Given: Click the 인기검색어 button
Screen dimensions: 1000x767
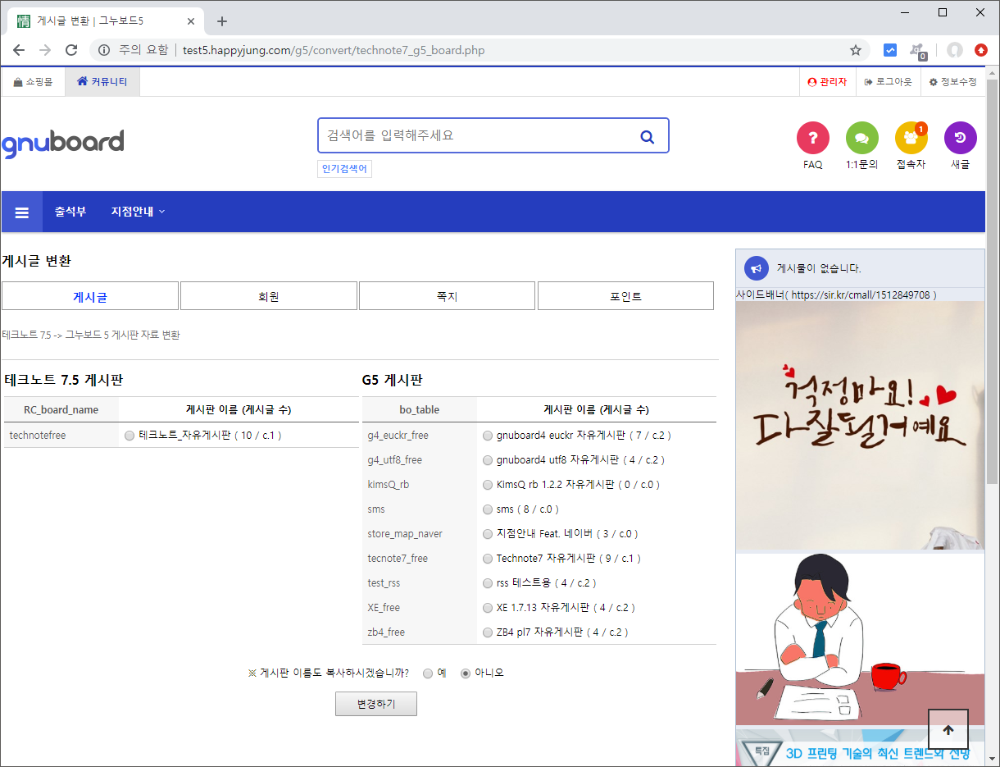Looking at the screenshot, I should tap(344, 169).
